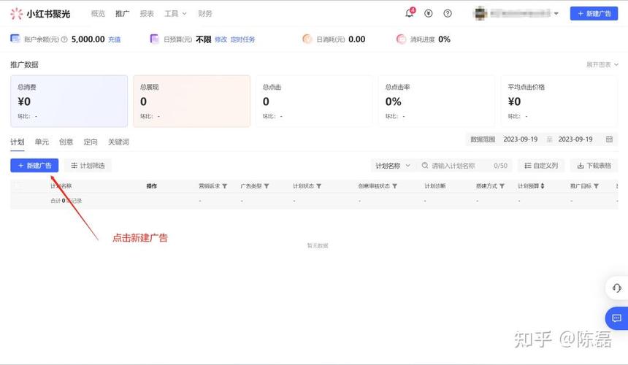Open the customer service headset icon

[x=616, y=288]
